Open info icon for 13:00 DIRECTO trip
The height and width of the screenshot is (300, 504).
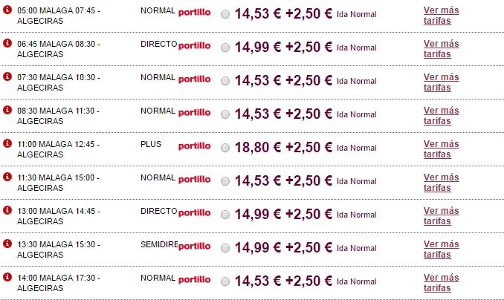7,210
